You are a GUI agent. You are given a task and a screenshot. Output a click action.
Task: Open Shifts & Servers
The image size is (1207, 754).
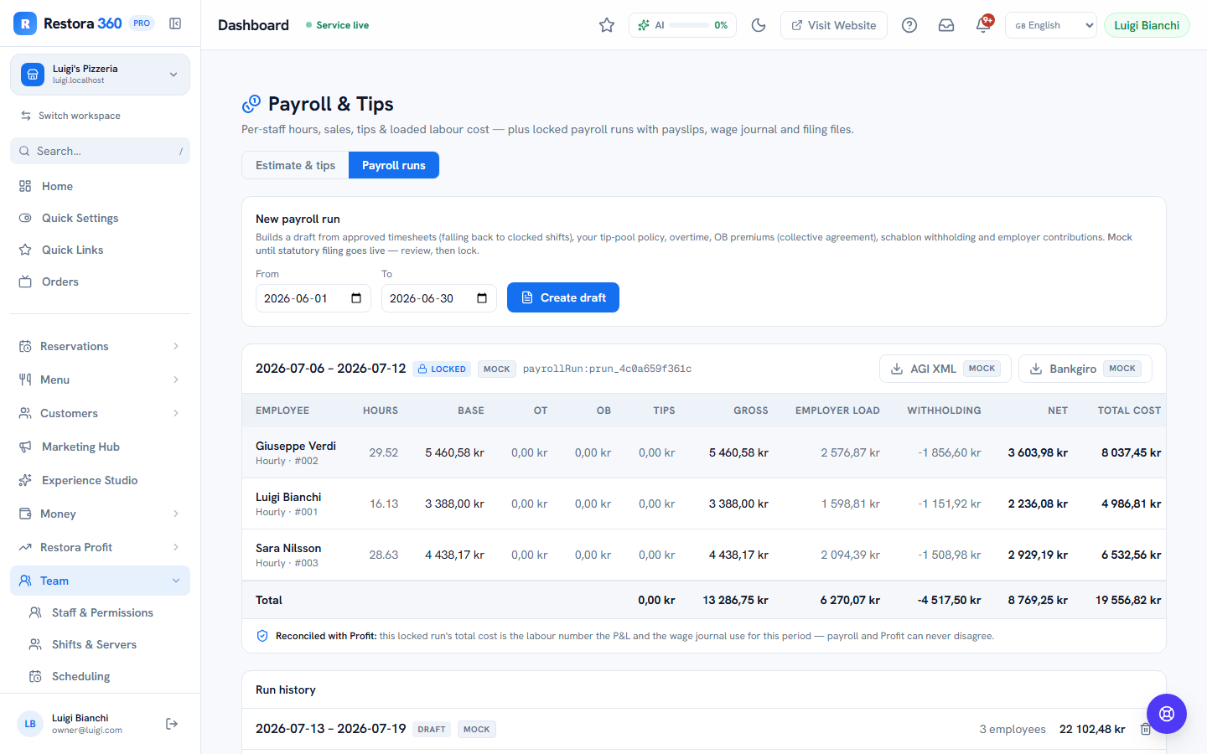coord(105,644)
